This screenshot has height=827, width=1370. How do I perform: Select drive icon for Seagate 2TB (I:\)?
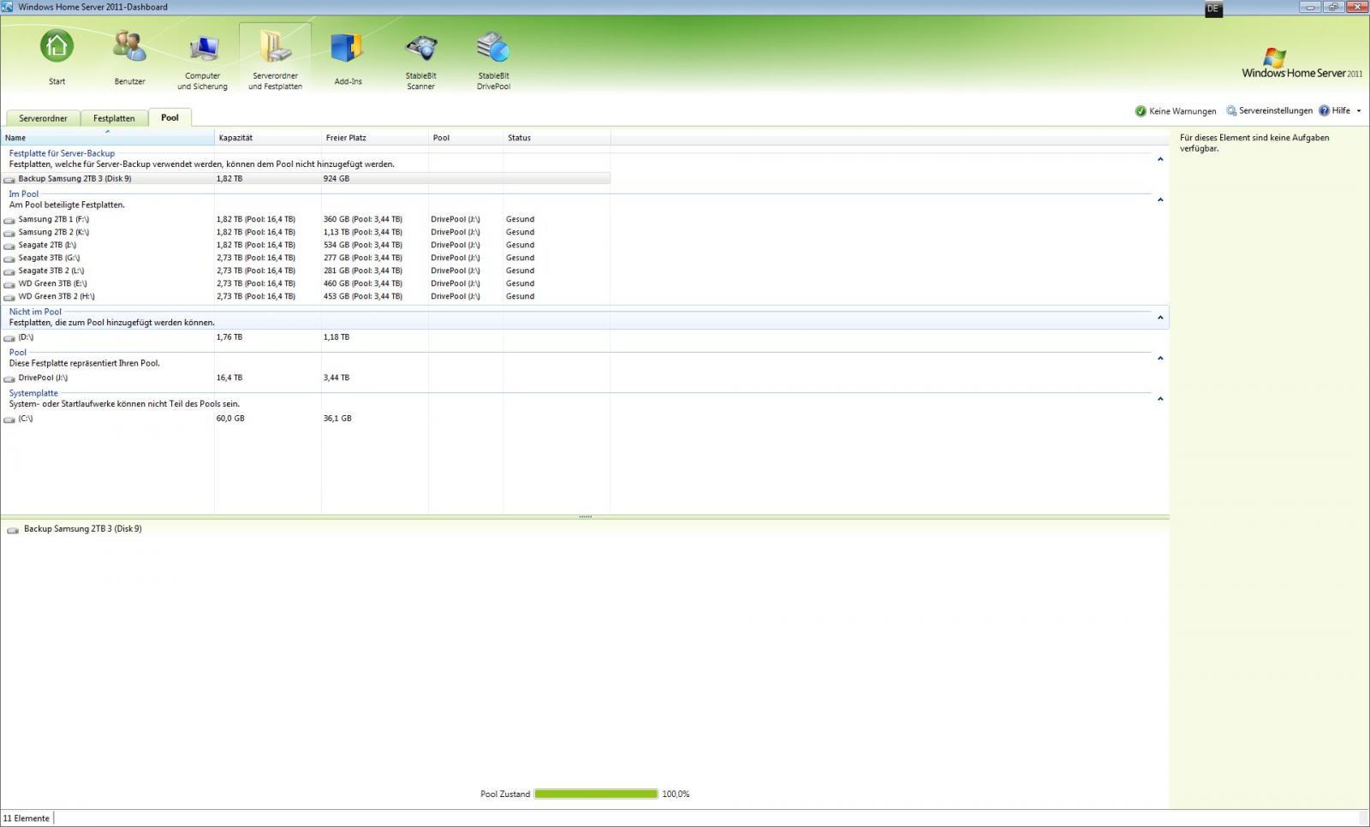point(9,246)
